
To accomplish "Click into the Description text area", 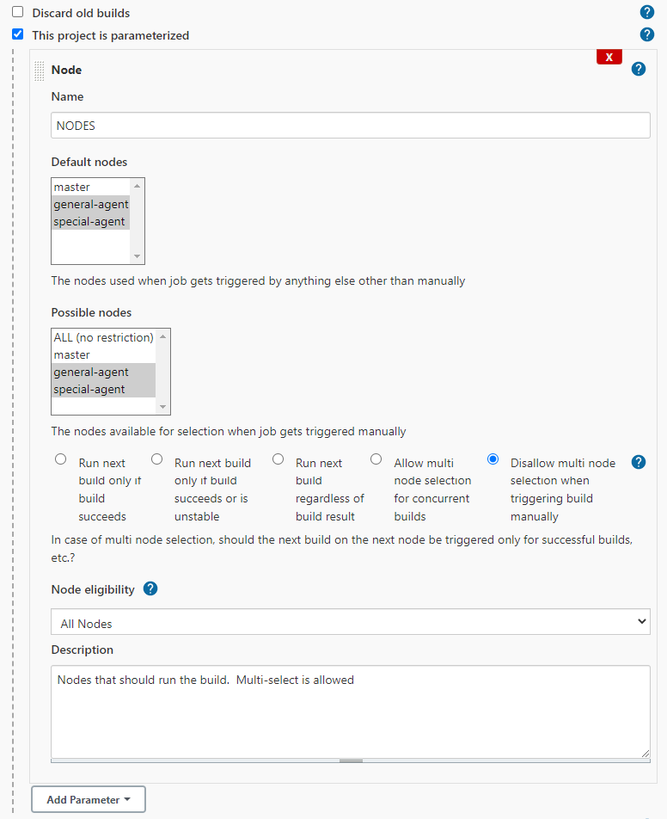I will [x=350, y=711].
